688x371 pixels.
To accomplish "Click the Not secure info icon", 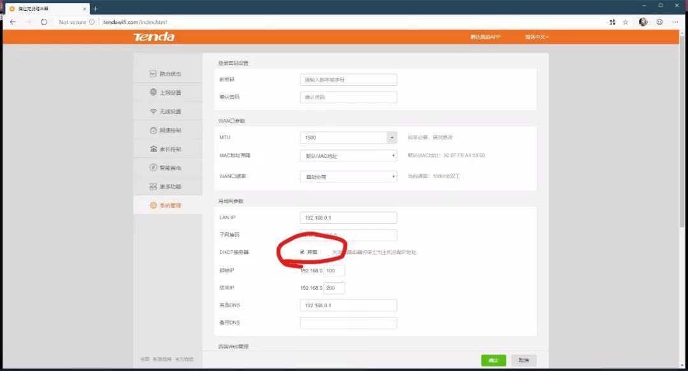I will coord(92,22).
